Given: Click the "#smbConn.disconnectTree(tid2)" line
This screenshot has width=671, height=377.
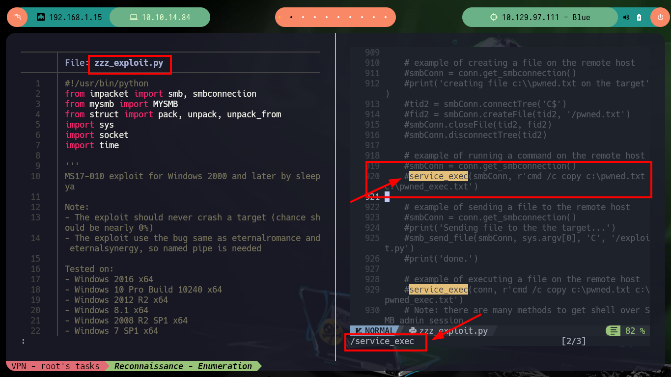Looking at the screenshot, I should 475,135.
